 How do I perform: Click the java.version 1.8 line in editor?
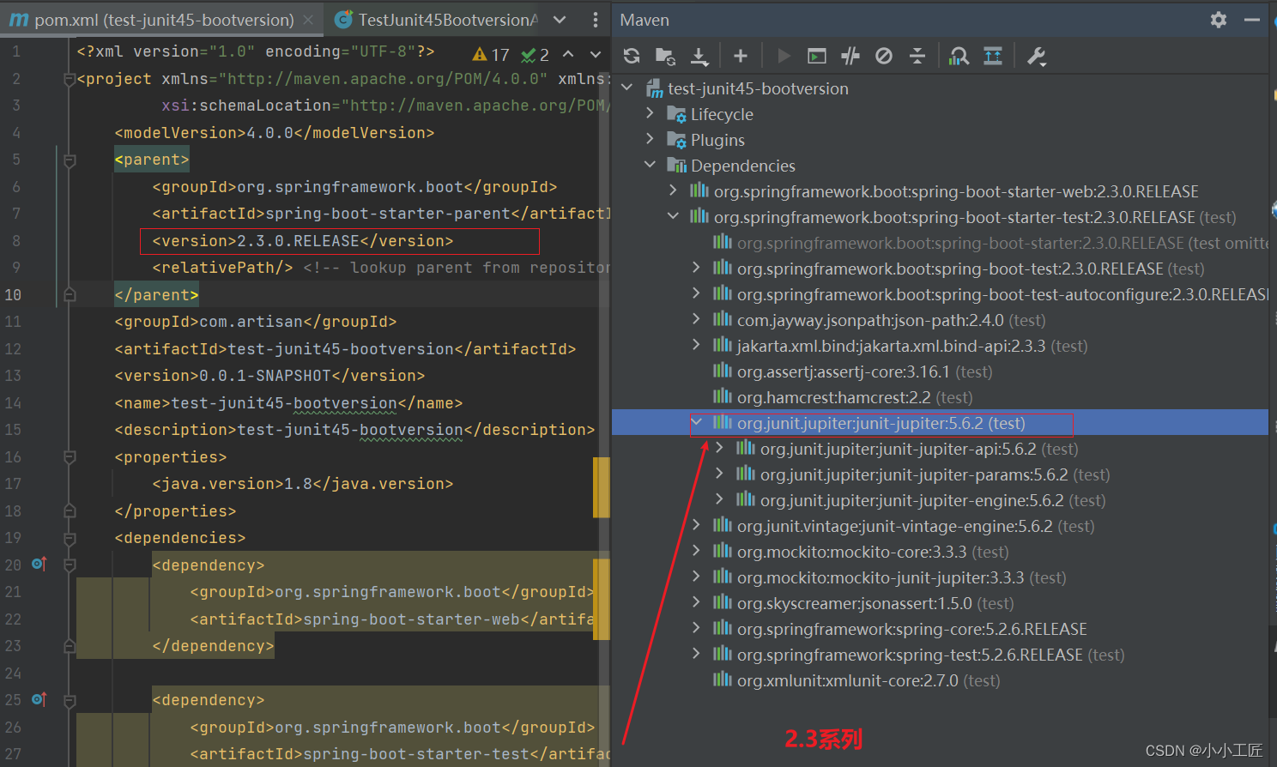[303, 484]
